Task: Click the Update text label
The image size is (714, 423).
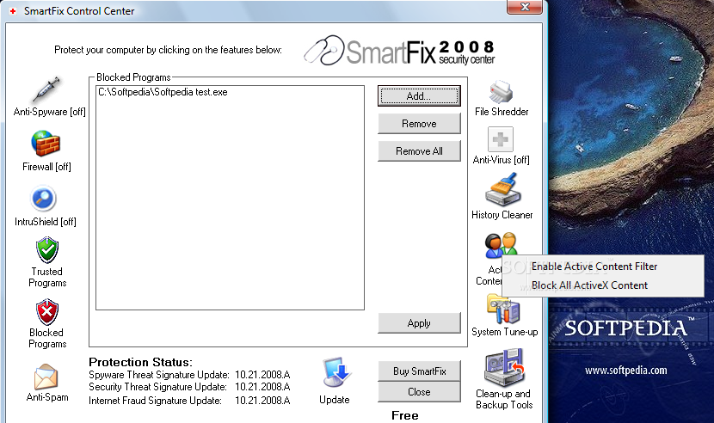Action: click(335, 400)
